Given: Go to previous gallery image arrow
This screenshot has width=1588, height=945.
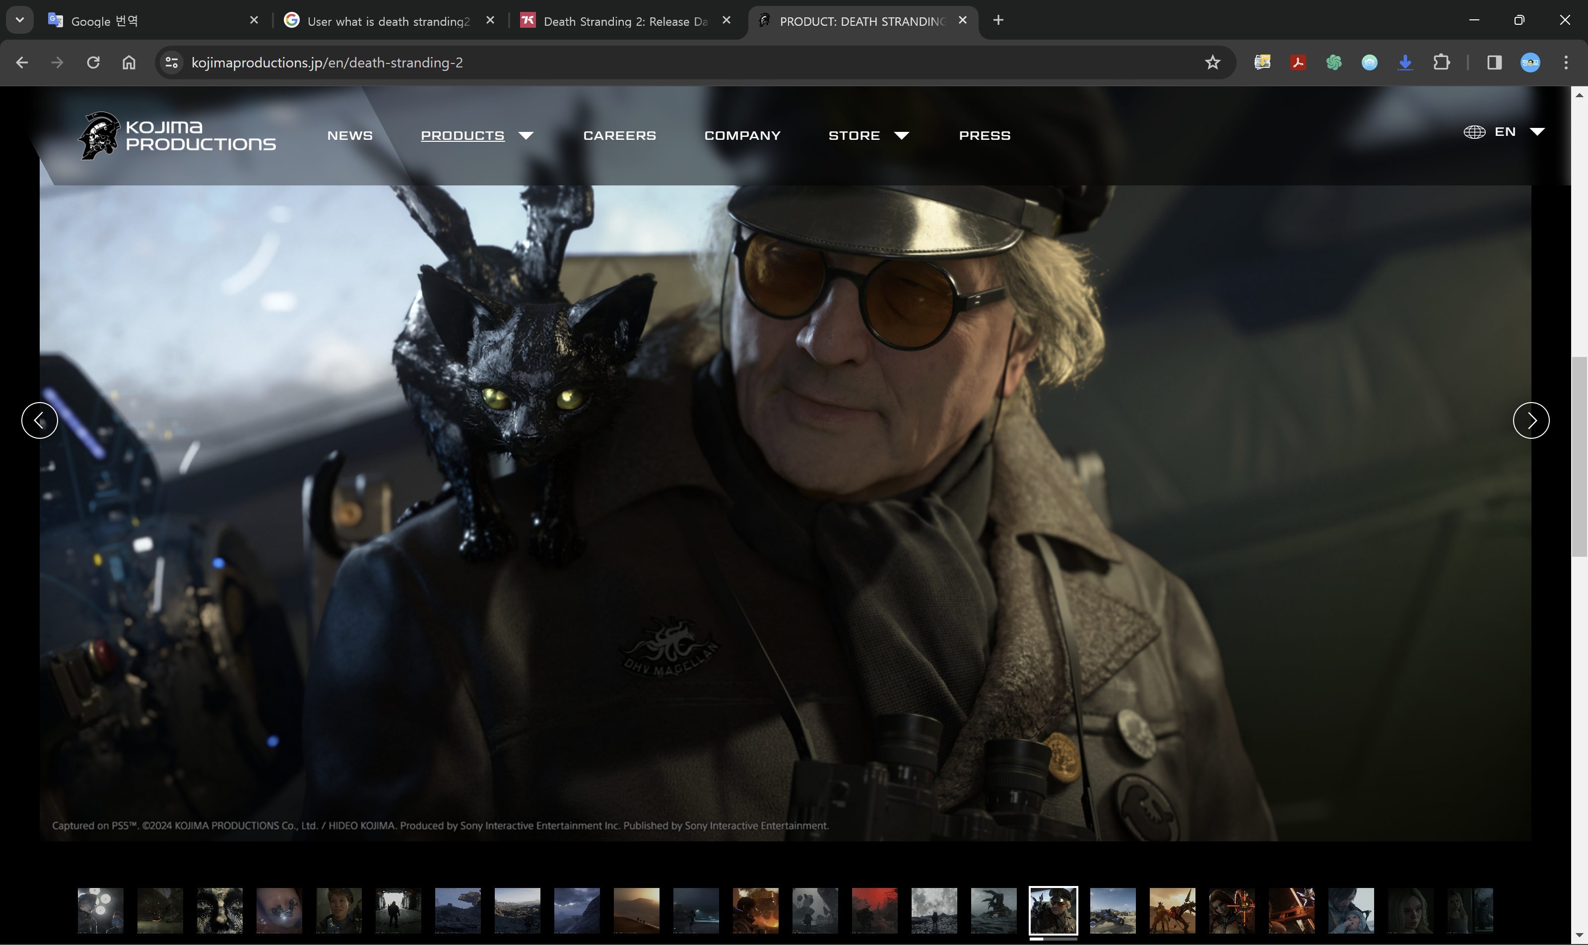Looking at the screenshot, I should pyautogui.click(x=40, y=420).
